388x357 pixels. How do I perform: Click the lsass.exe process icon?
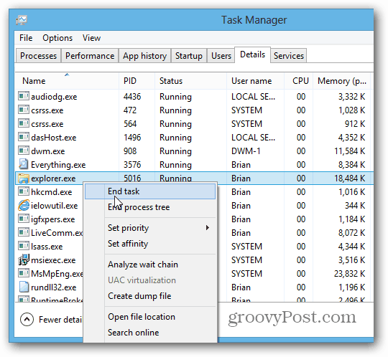coord(24,246)
